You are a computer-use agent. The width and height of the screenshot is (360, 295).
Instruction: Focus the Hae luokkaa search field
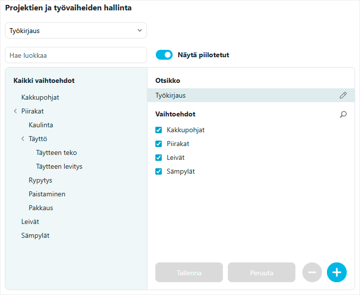76,55
